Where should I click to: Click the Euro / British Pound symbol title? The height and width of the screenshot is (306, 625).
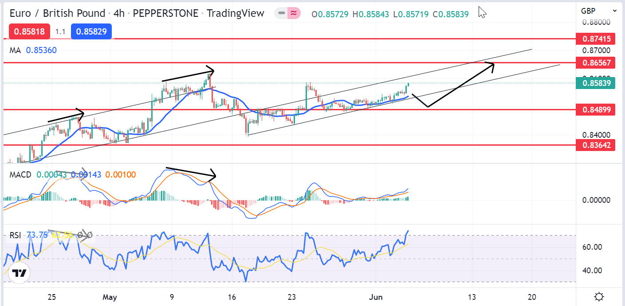(57, 14)
